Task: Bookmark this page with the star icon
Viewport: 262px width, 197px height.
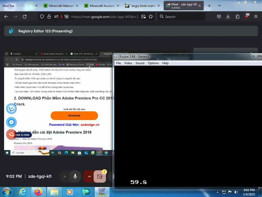Action: pyautogui.click(x=151, y=16)
